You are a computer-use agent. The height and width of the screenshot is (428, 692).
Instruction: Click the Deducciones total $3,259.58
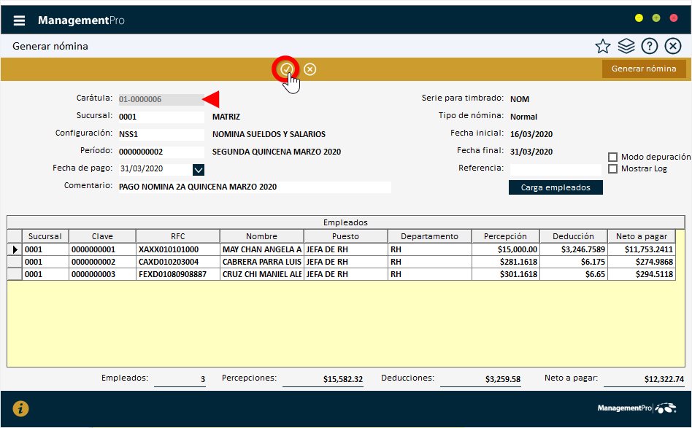point(503,379)
